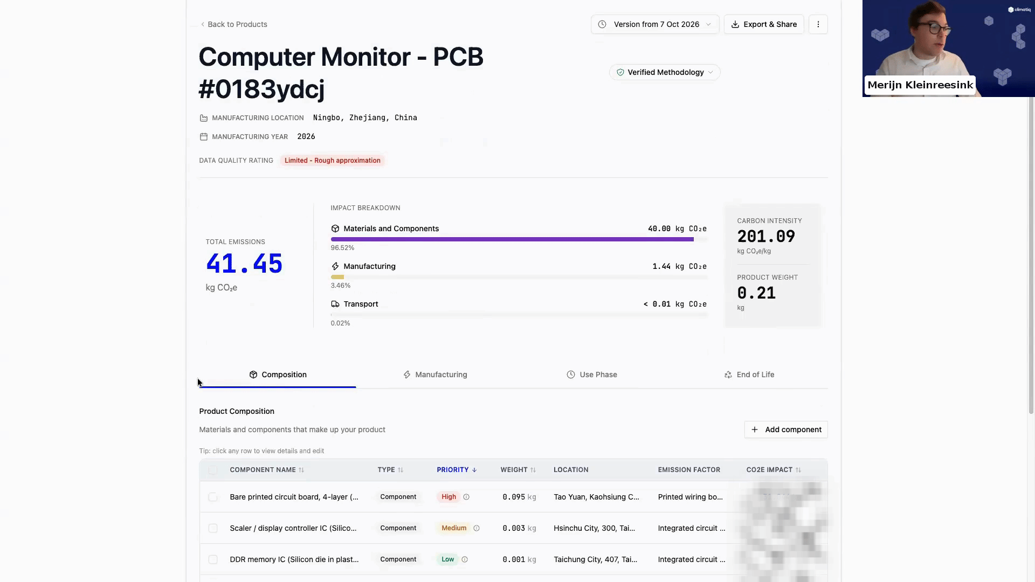Click the info icon next to High priority
This screenshot has height=582, width=1035.
(466, 497)
